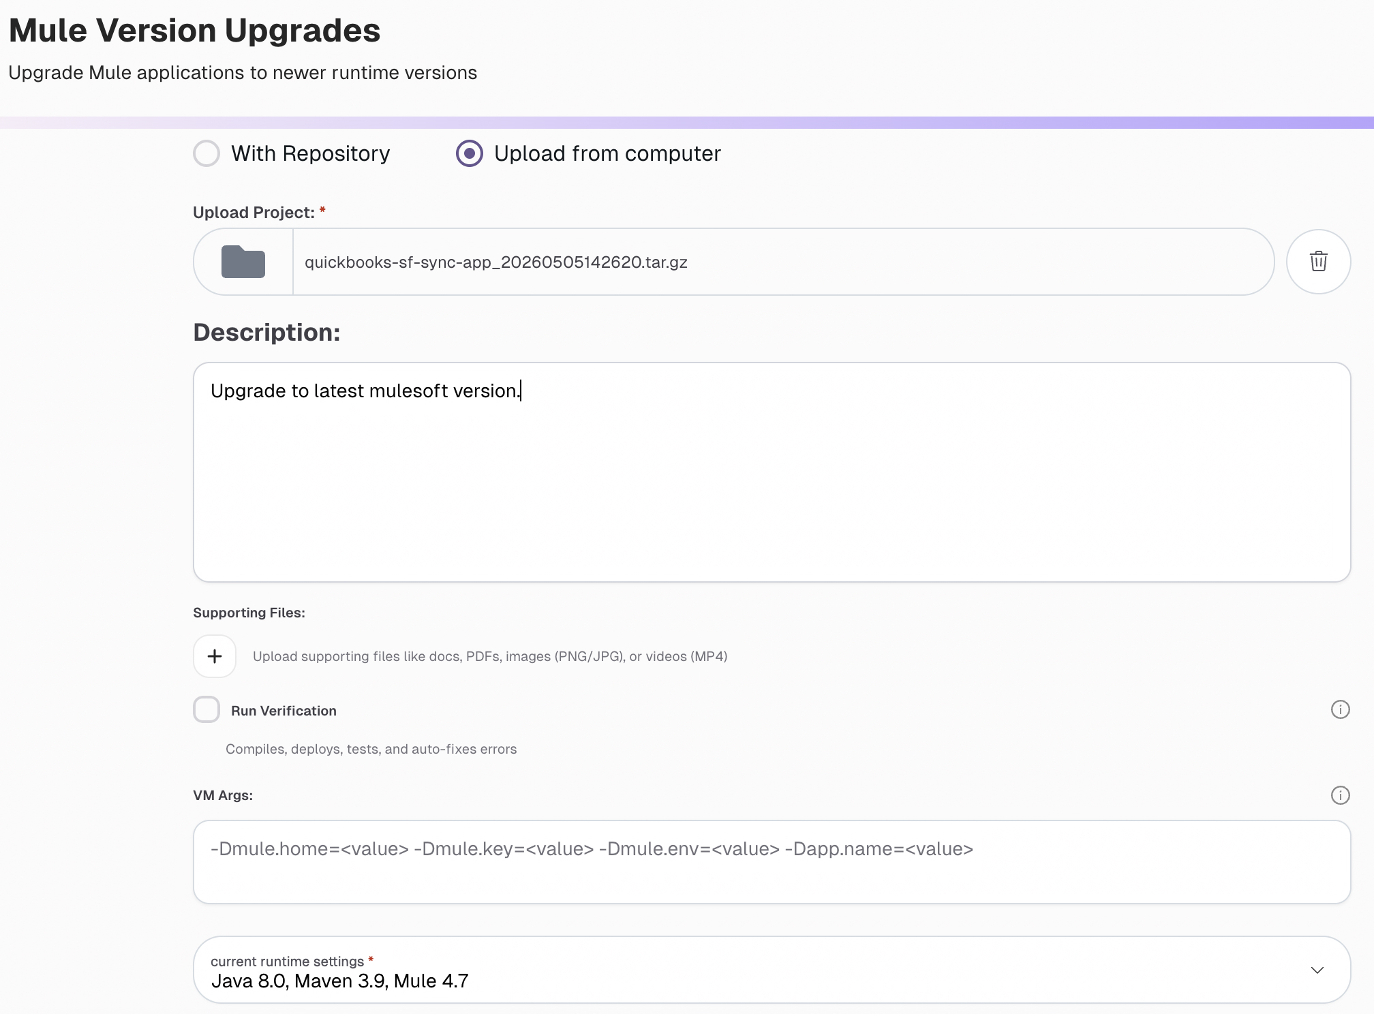
Task: Open the Run Verification info icon
Action: pos(1340,709)
